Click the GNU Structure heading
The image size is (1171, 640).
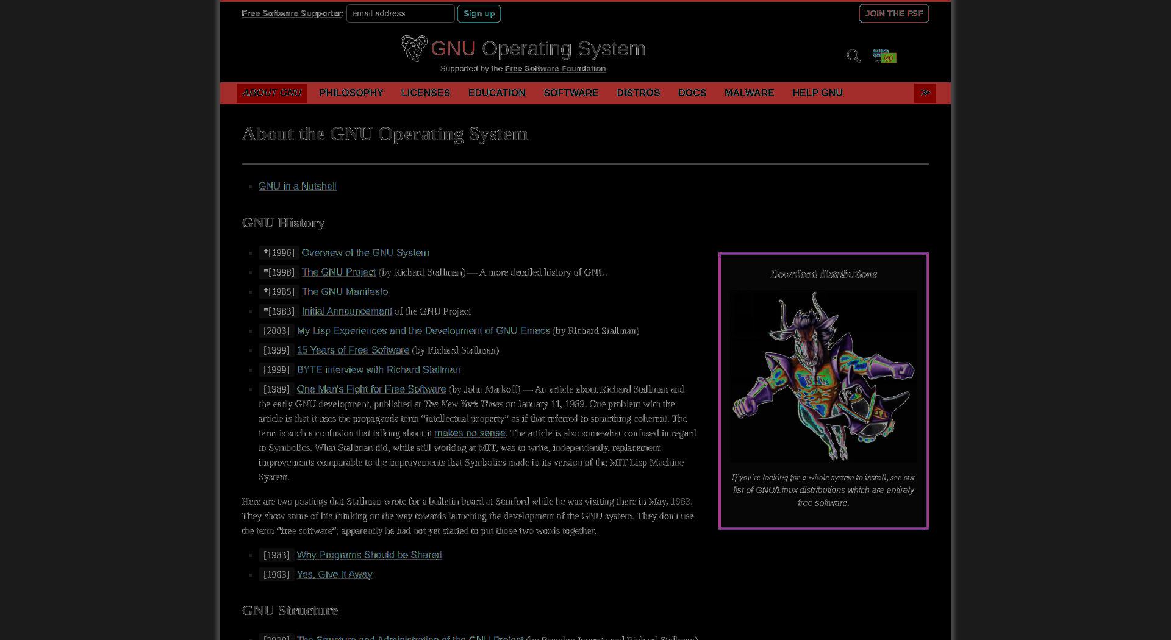[290, 611]
